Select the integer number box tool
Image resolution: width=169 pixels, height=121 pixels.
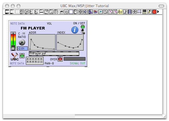[x=32, y=12]
